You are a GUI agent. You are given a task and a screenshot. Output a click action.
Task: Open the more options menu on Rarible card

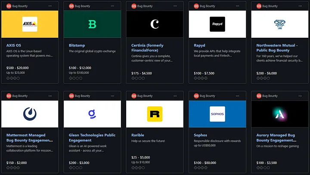point(175,96)
